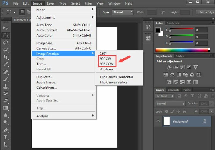Open the tool preset picker arrow
This screenshot has height=150, width=215.
tap(15, 12)
